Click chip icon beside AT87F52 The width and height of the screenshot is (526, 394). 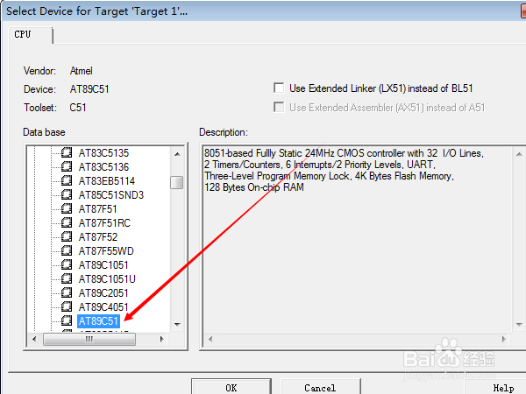pyautogui.click(x=67, y=237)
